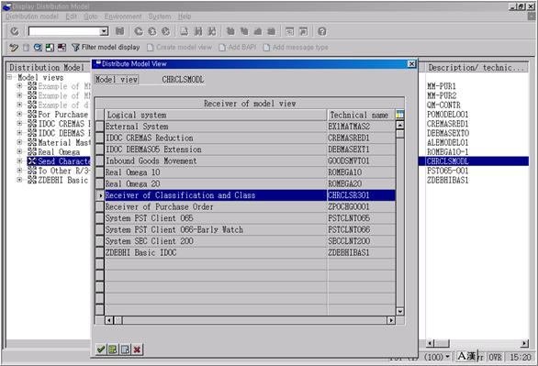Click the green Enter checkmark in the main toolbar
The height and width of the screenshot is (366, 538).
pyautogui.click(x=15, y=31)
